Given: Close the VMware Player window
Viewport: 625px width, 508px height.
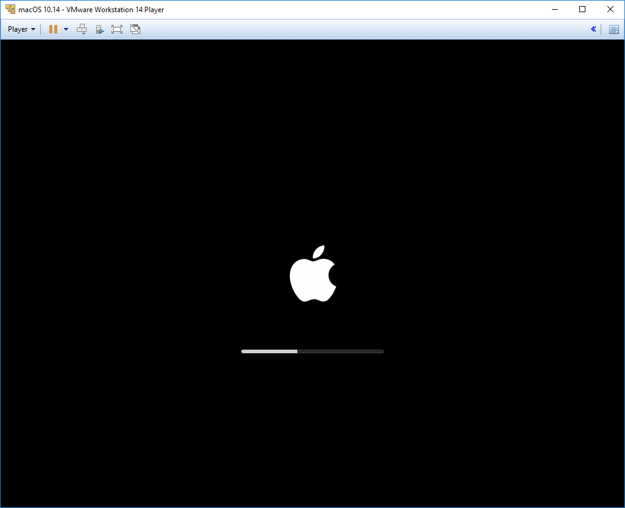Looking at the screenshot, I should click(610, 9).
